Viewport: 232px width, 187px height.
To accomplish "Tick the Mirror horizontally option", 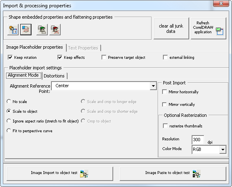I will click(165, 92).
